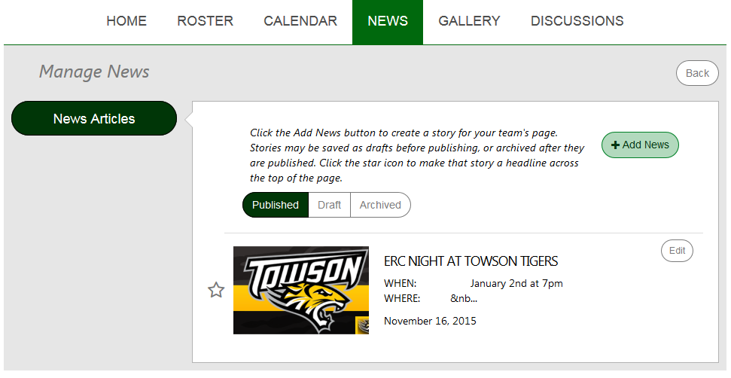This screenshot has width=731, height=378.
Task: Select the NEWS tab
Action: coord(388,22)
